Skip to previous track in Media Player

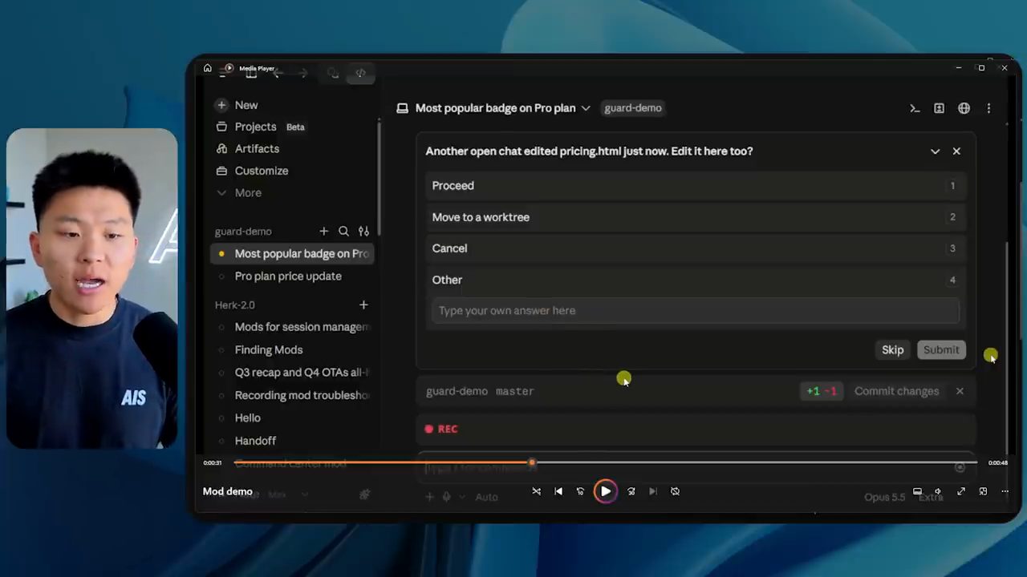tap(558, 491)
